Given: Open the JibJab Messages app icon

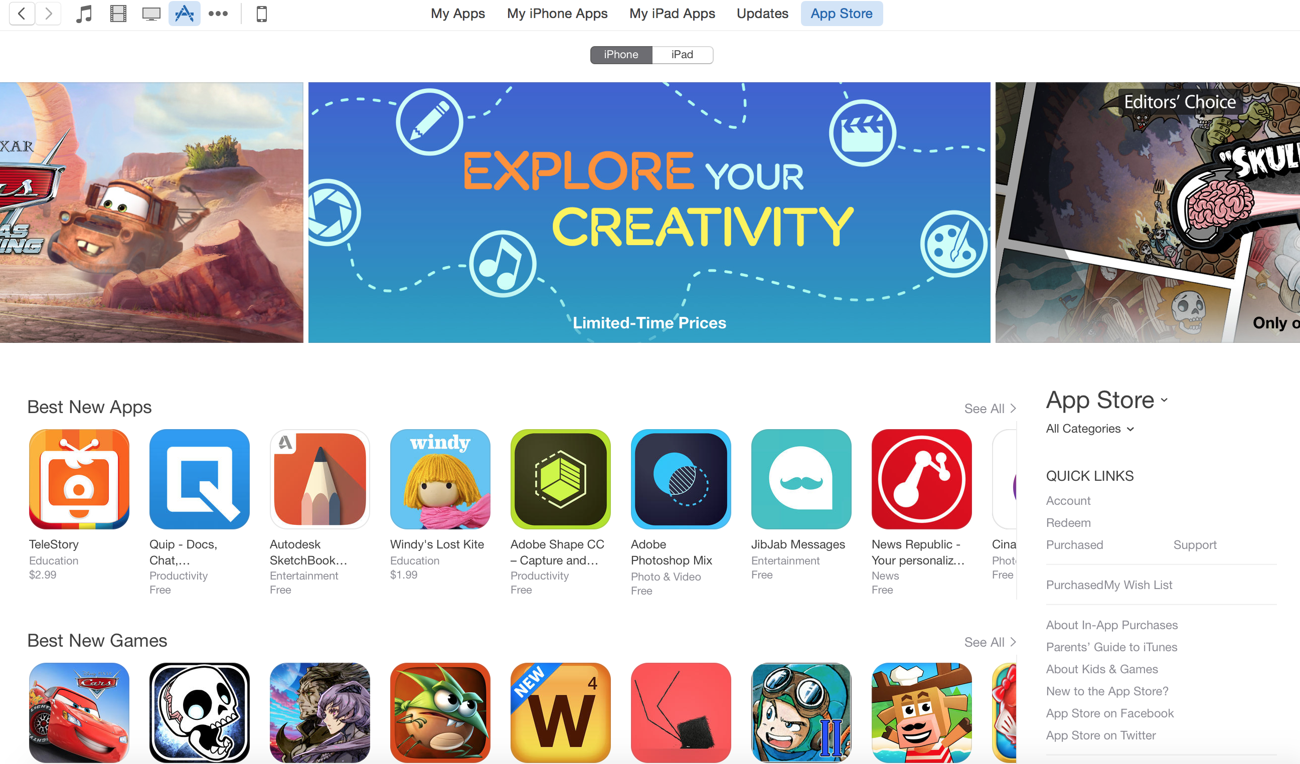Looking at the screenshot, I should [801, 479].
